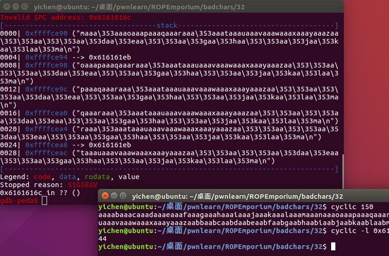Viewport: 389px width, 256px height.
Task: Click the SIGSEGV stopped reason
Action: coord(83,185)
